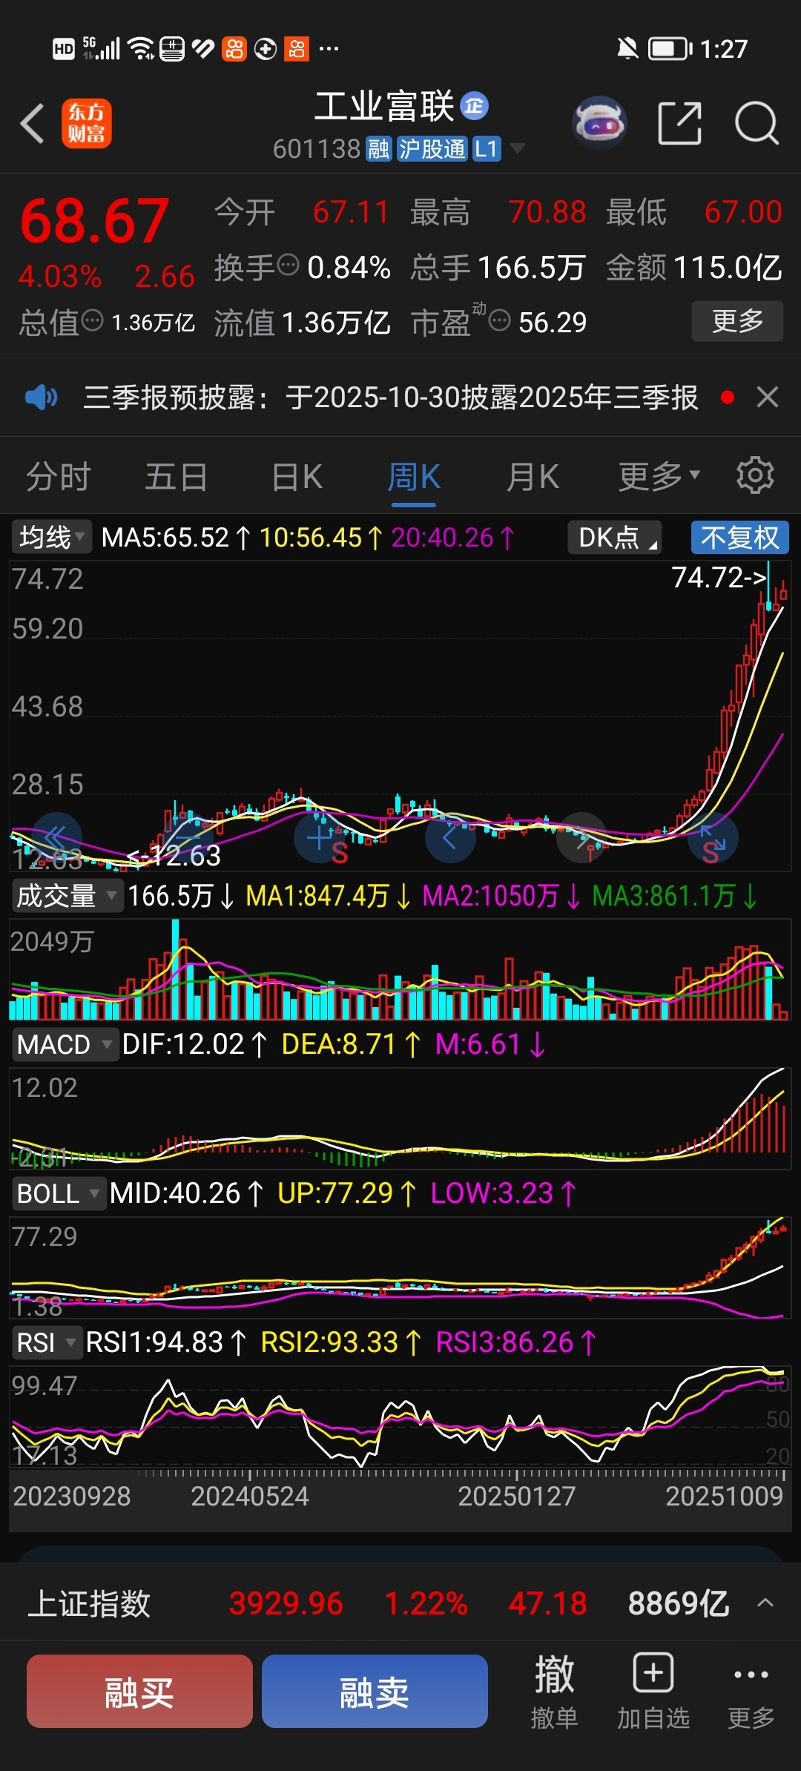Open the search magnifier icon
This screenshot has width=801, height=1771.
click(x=756, y=123)
